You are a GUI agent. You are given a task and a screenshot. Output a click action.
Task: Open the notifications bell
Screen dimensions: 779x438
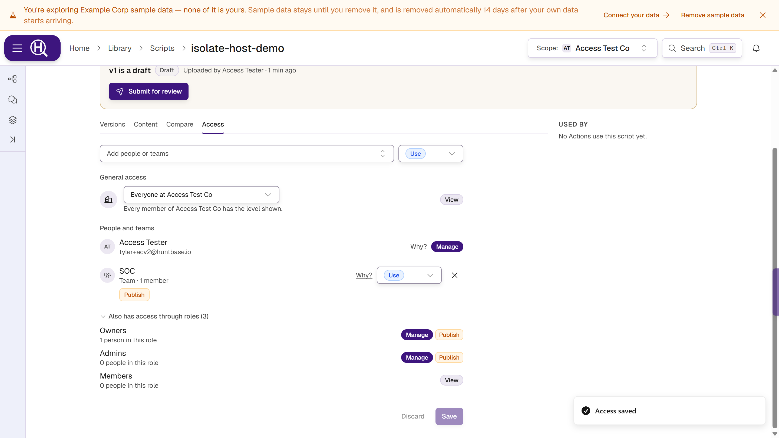[756, 48]
